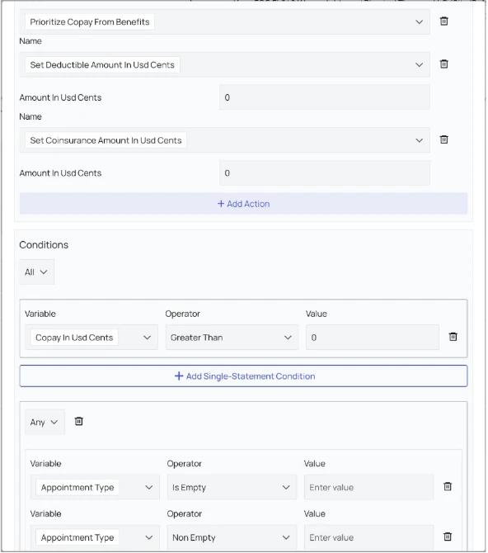Click the Add Action button
Viewport: 488px width, 553px height.
(x=243, y=204)
